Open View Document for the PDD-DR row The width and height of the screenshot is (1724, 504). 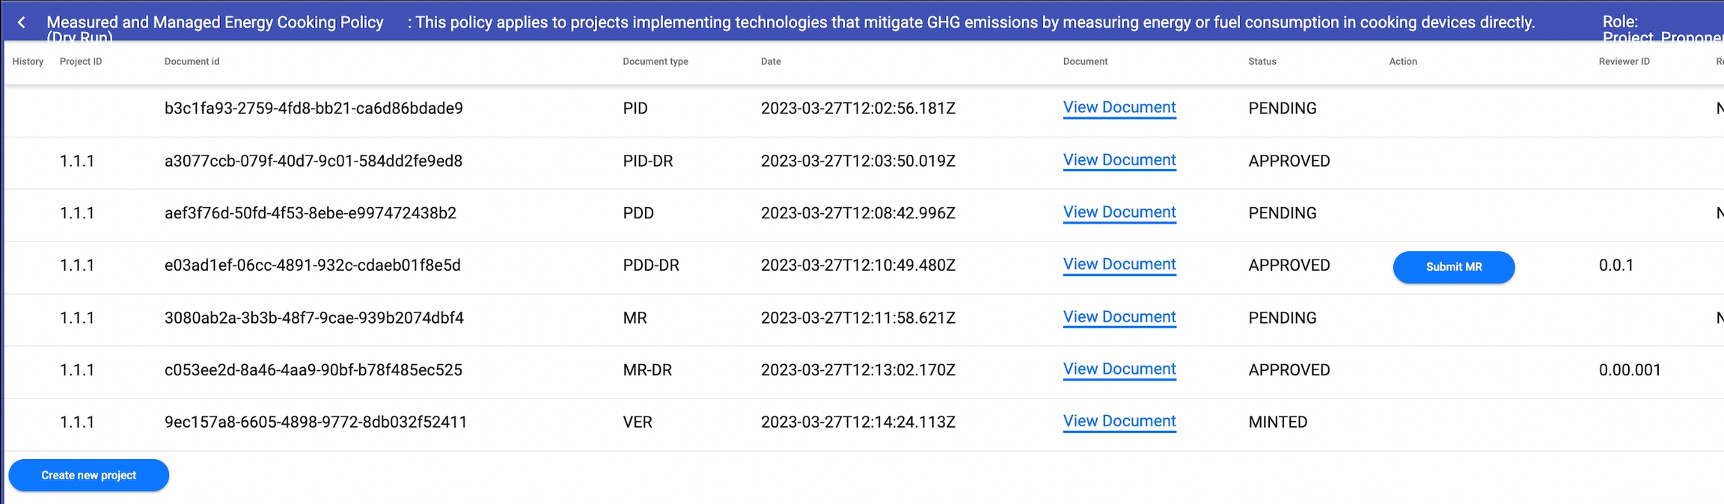[x=1119, y=265]
